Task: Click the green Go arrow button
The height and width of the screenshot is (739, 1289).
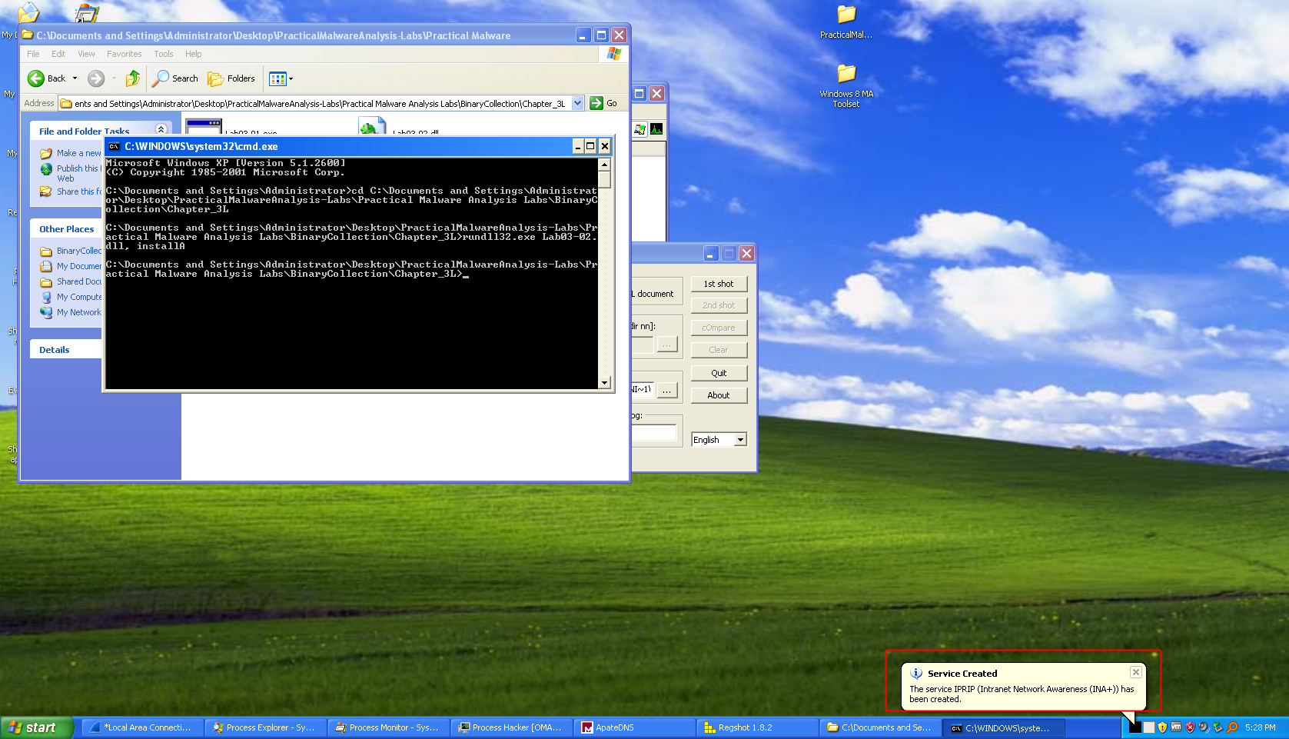Action: (x=596, y=103)
